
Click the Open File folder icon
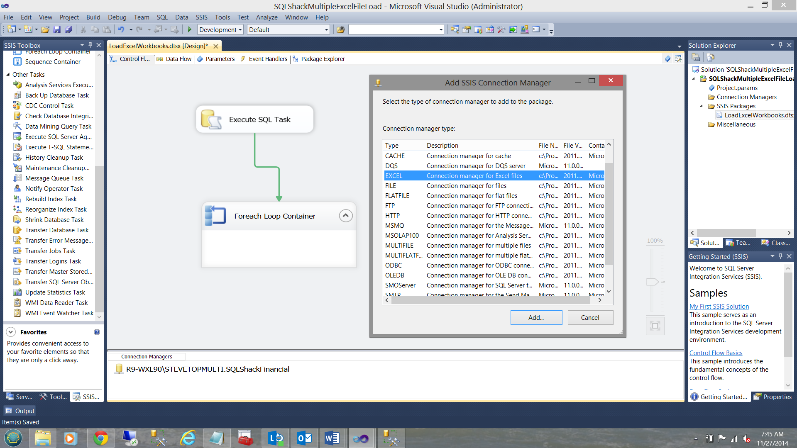tap(45, 29)
